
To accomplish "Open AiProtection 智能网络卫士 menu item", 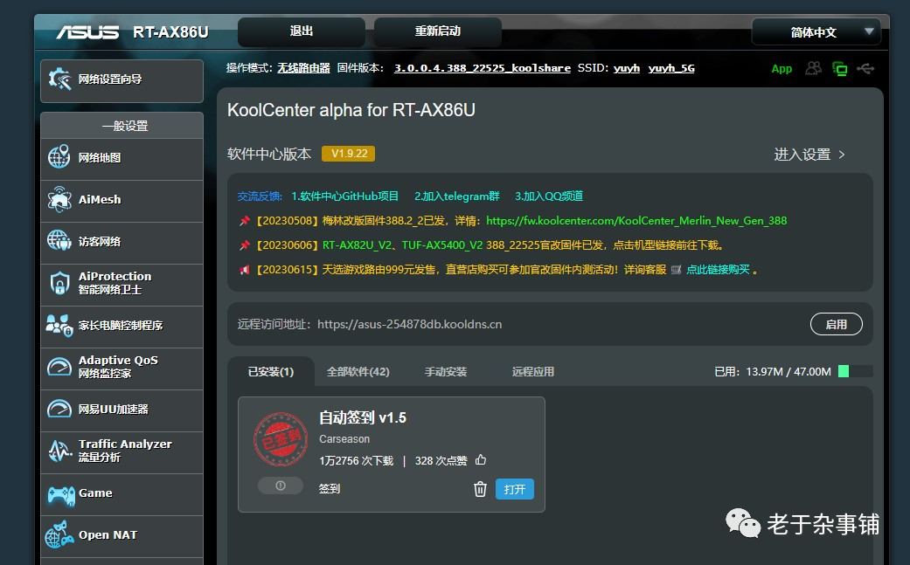I will [x=122, y=285].
